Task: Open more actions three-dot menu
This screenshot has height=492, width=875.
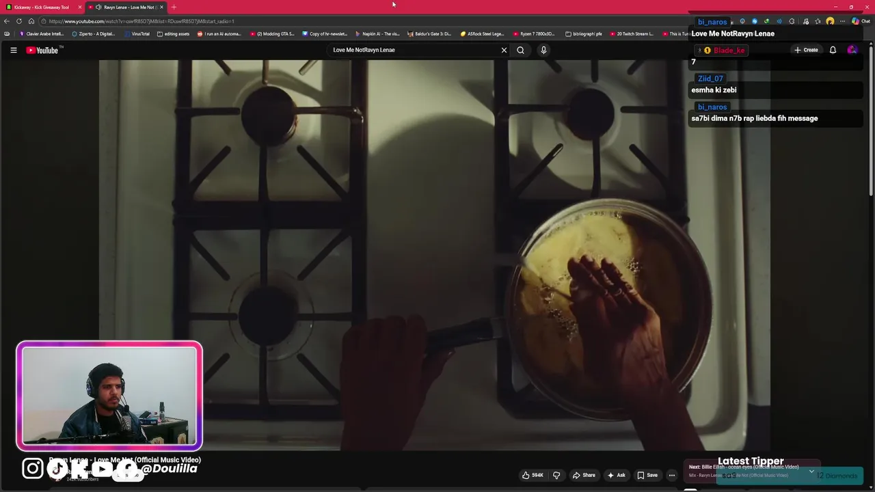Action: (x=672, y=475)
